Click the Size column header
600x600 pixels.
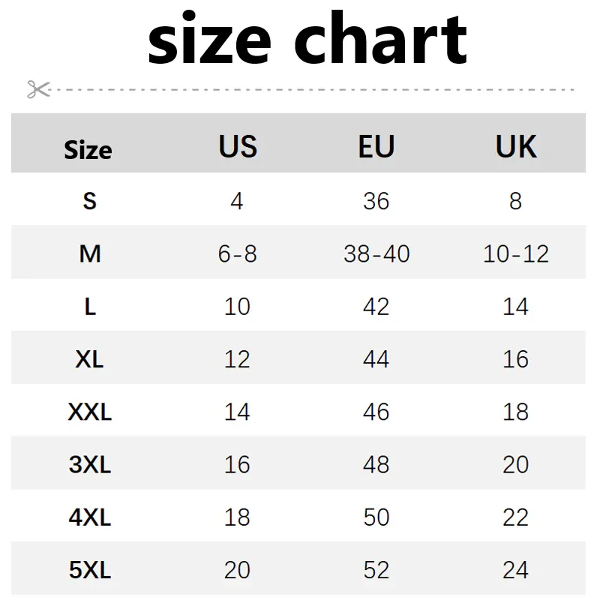(x=88, y=149)
